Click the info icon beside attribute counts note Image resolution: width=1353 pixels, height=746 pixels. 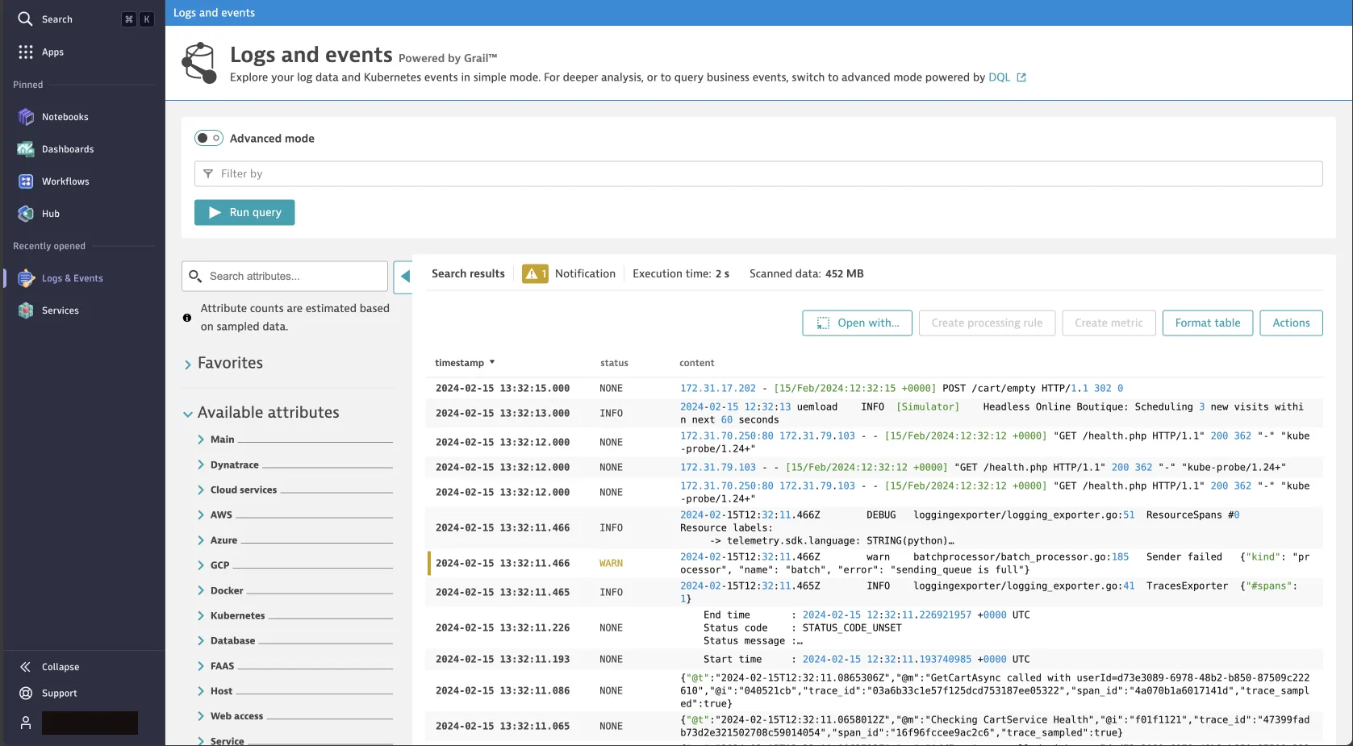187,318
